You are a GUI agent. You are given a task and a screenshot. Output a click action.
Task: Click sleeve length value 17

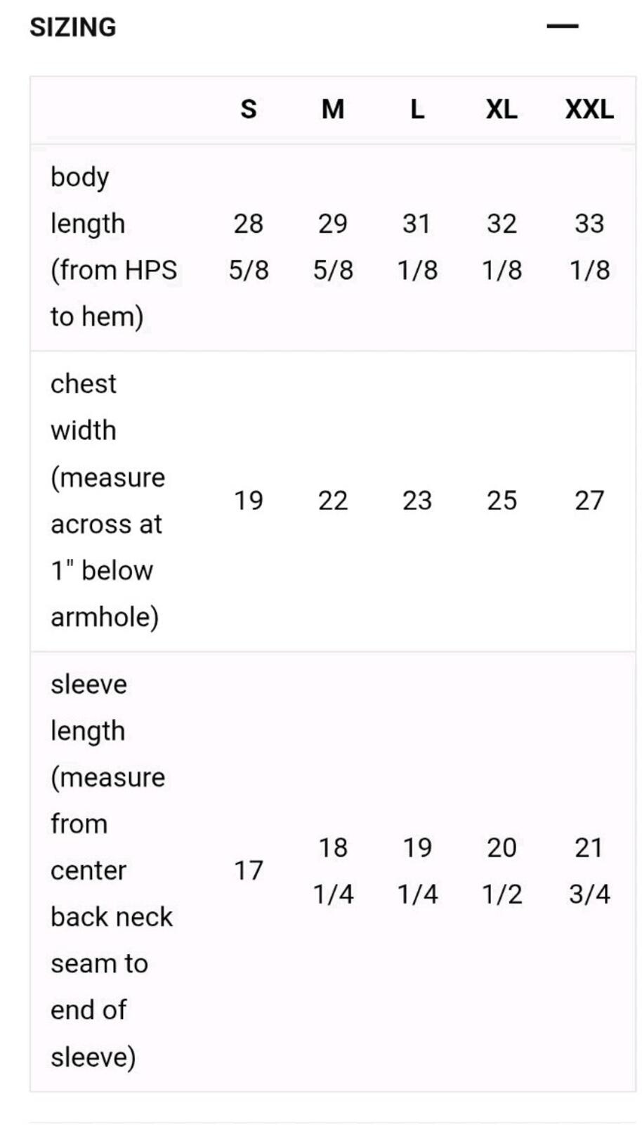click(249, 870)
